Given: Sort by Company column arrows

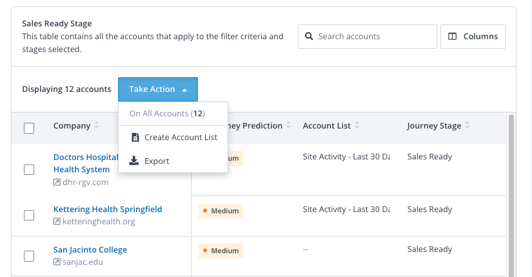Looking at the screenshot, I should tap(97, 126).
